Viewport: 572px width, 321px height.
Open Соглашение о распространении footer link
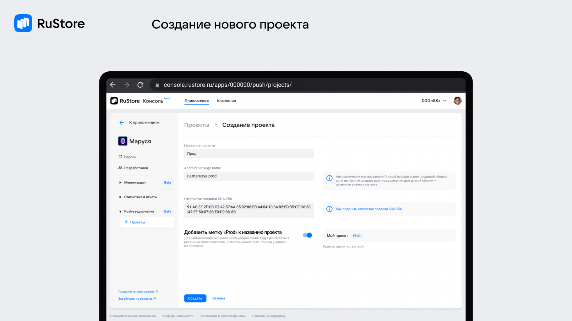point(223,316)
